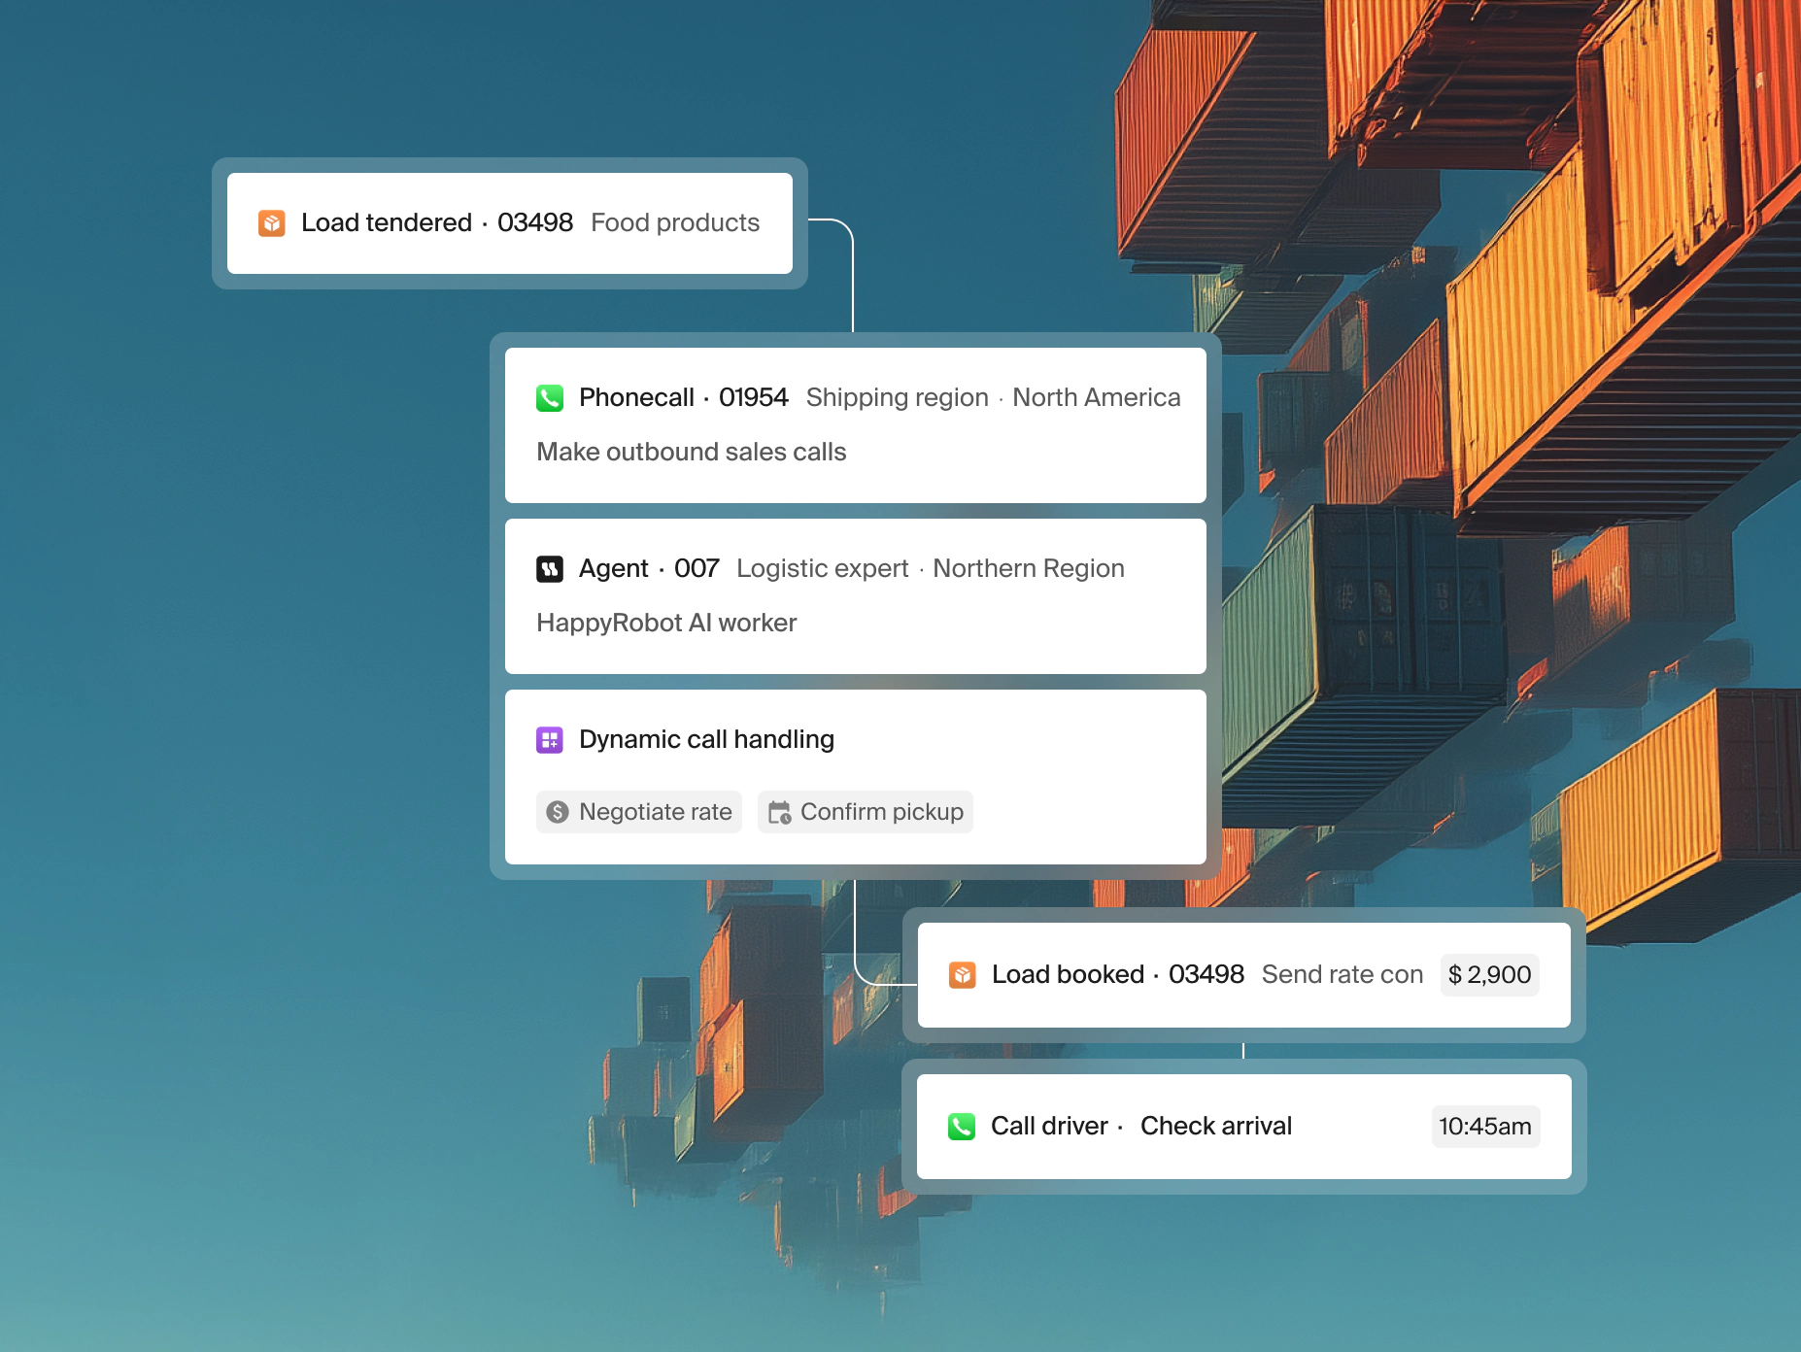This screenshot has height=1352, width=1801.
Task: Click the green phone icon beside Phonecall
Action: click(x=550, y=398)
